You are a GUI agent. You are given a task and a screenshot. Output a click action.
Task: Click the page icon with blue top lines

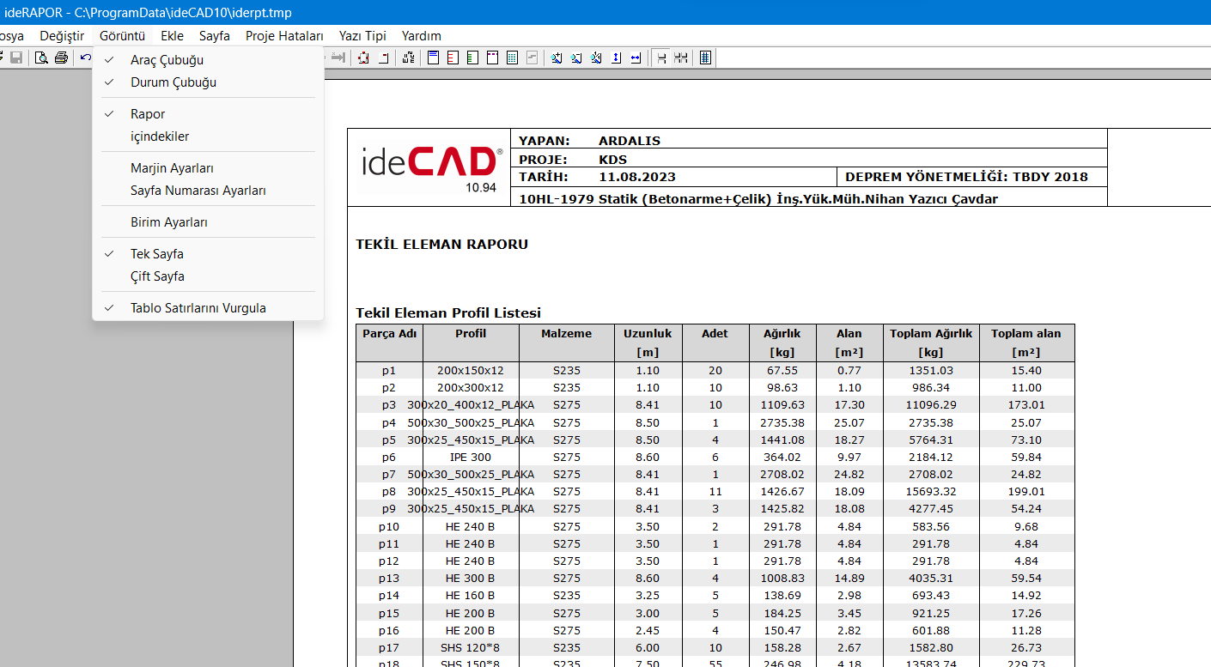click(434, 58)
